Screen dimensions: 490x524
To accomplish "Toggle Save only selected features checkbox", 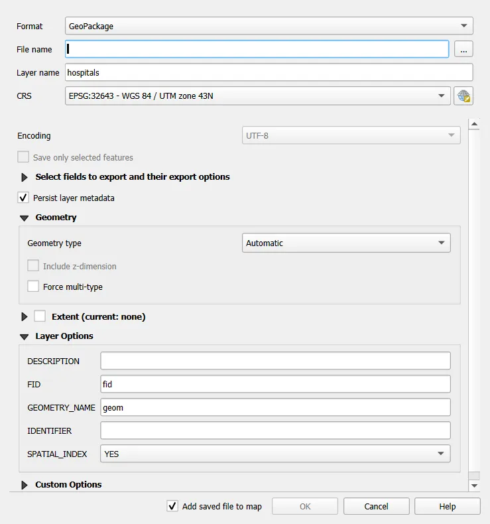I will 23,157.
